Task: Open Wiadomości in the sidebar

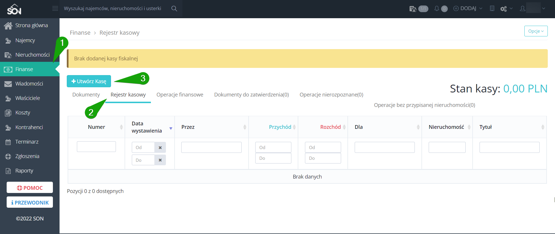Action: (x=30, y=84)
